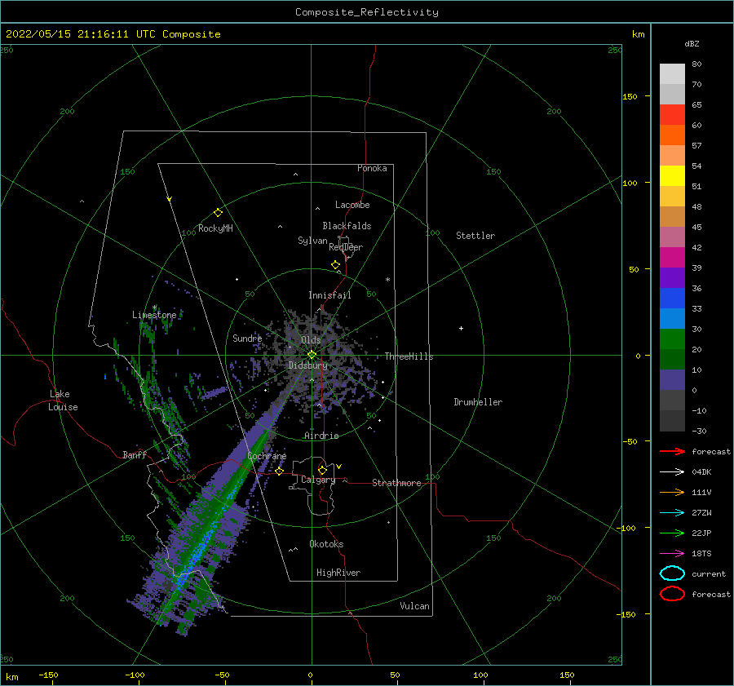The width and height of the screenshot is (734, 686).
Task: Click the Limestone label
Action: click(154, 315)
